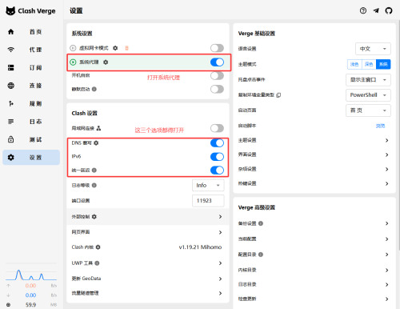Select the dark theme (深色) mode option

pyautogui.click(x=369, y=64)
